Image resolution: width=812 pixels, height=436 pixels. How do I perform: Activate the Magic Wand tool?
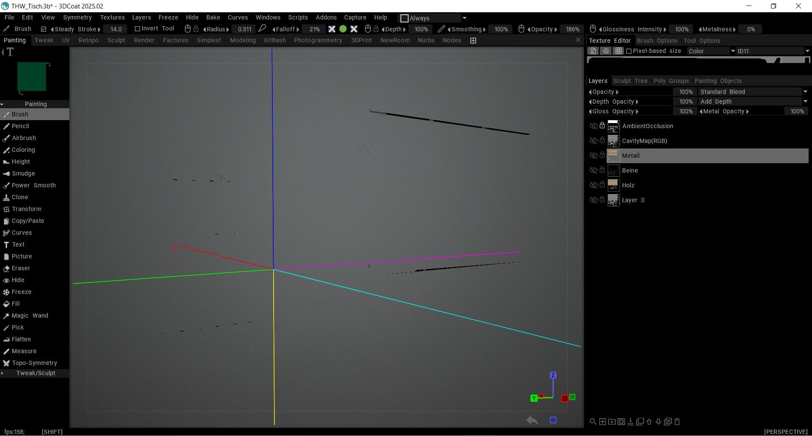[30, 315]
